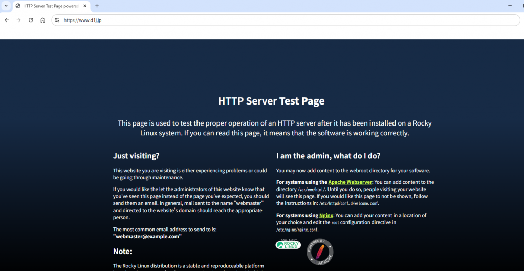Screen dimensions: 524x271
Task: Click the 'I am the admin, what do I do?' heading
Action: click(329, 156)
